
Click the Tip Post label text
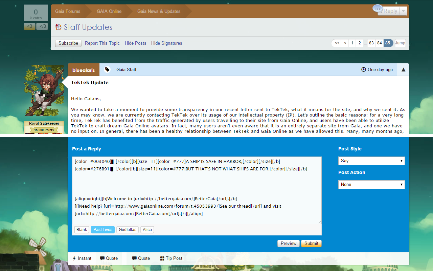point(174,258)
